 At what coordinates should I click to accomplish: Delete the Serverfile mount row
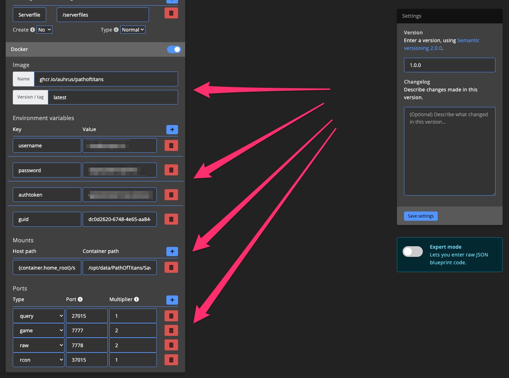click(x=171, y=13)
